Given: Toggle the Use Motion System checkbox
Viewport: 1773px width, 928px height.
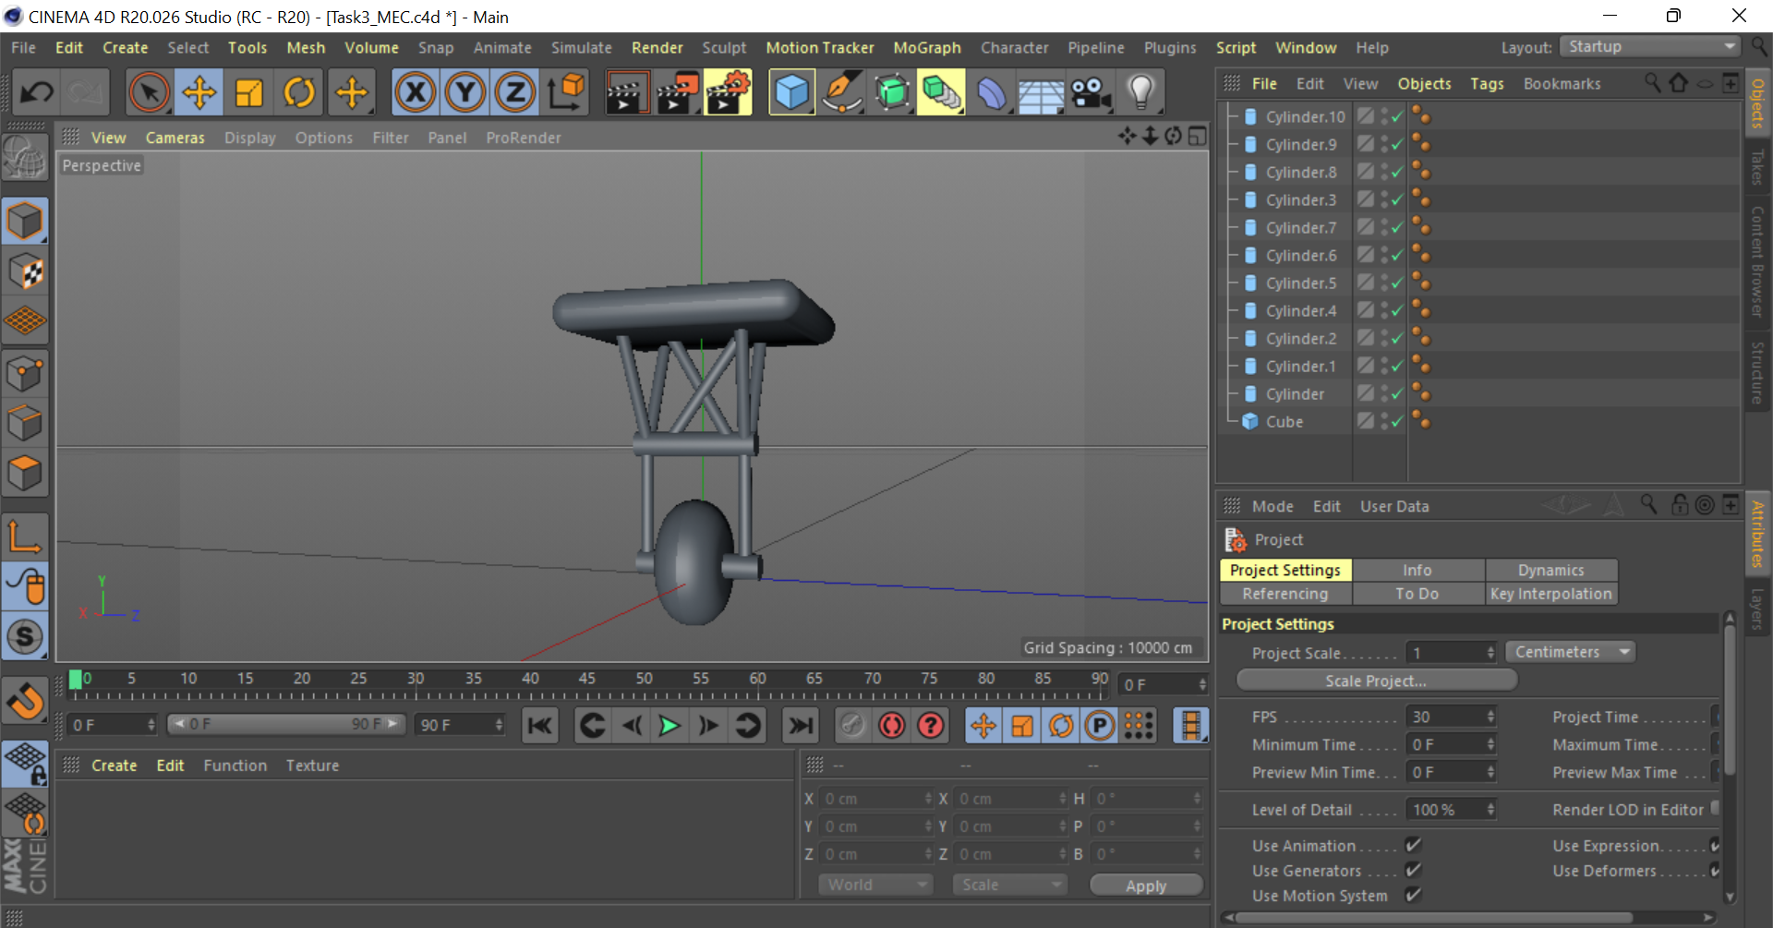Looking at the screenshot, I should pos(1413,895).
